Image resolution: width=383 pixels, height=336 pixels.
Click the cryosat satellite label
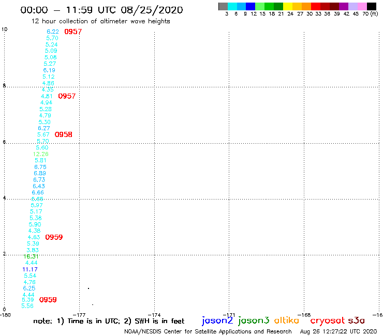click(x=328, y=320)
